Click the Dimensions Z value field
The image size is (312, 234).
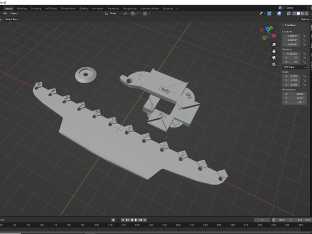[x=294, y=103]
